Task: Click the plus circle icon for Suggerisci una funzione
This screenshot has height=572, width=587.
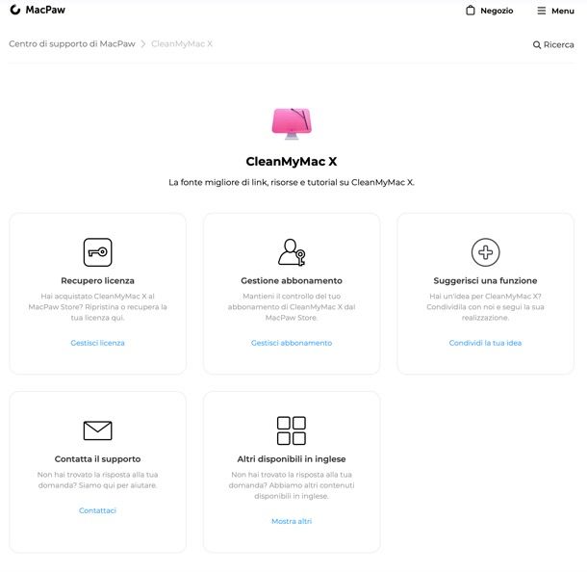Action: [486, 252]
